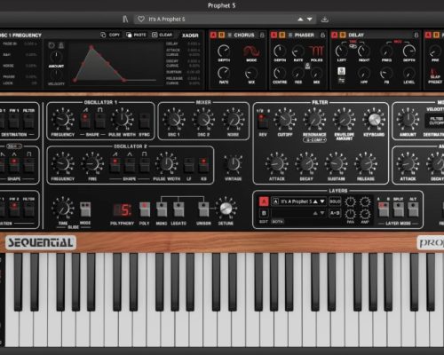This screenshot has height=355, width=444.
Task: Click the Delay layer A button
Action: (335, 35)
